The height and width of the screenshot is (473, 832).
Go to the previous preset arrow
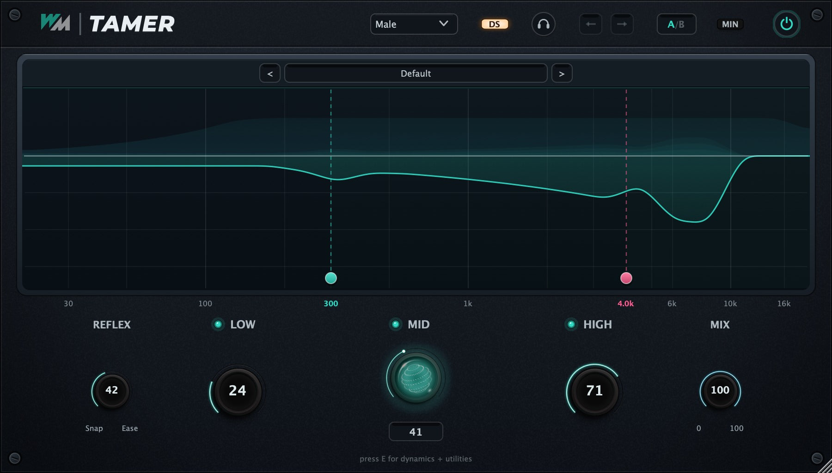pos(270,73)
